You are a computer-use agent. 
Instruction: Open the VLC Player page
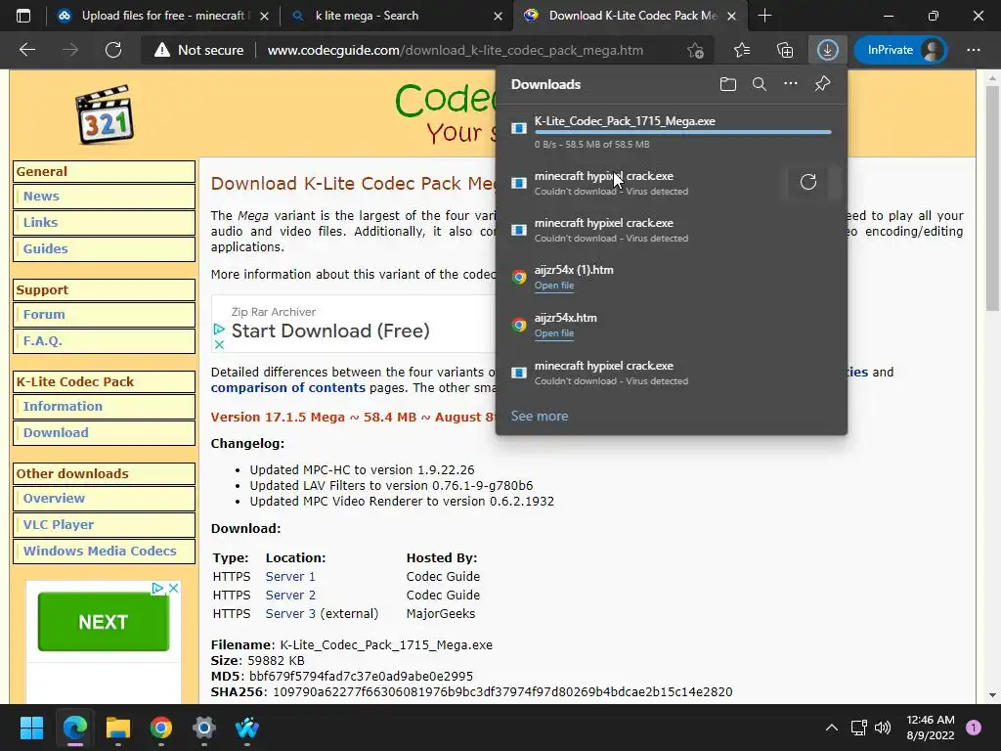coord(104,524)
